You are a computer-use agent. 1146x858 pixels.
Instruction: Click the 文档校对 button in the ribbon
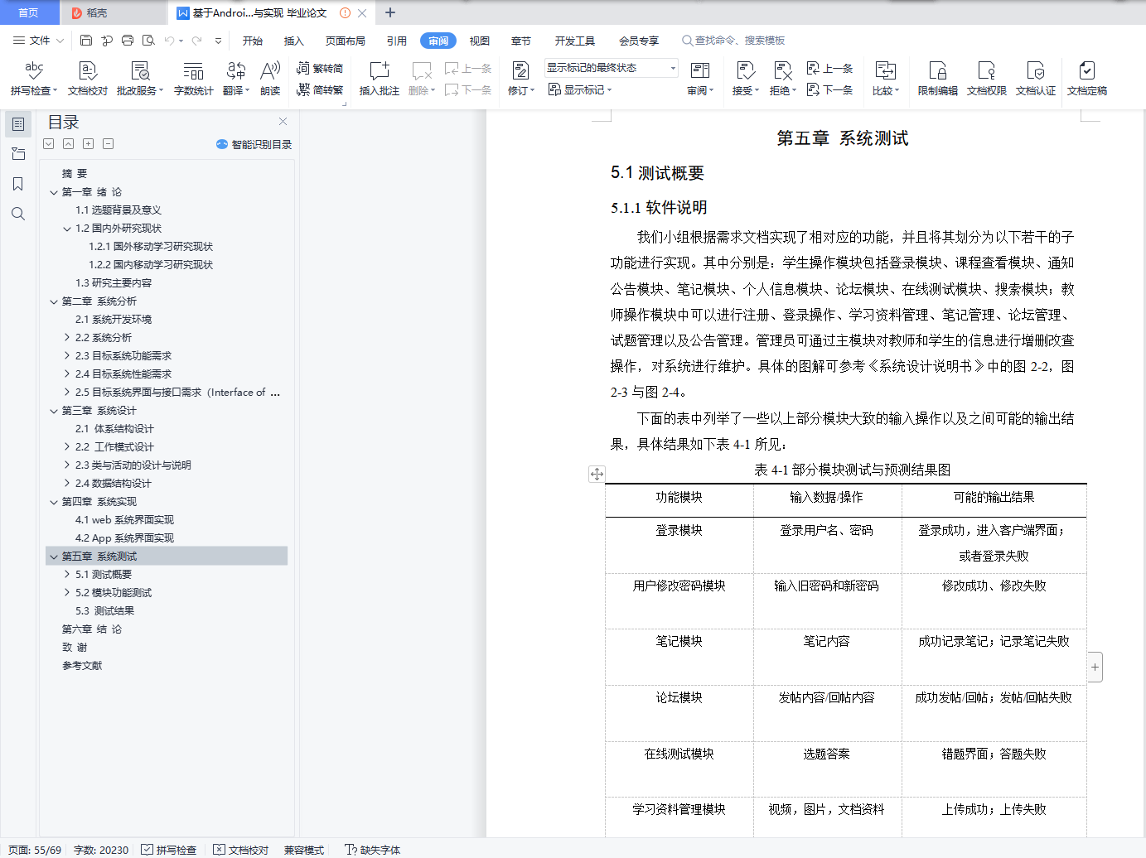click(87, 79)
